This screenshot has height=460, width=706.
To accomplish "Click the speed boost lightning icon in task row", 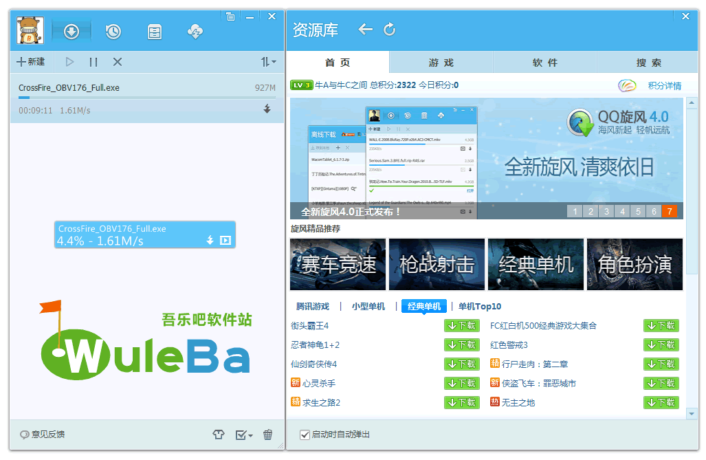I will click(x=267, y=109).
